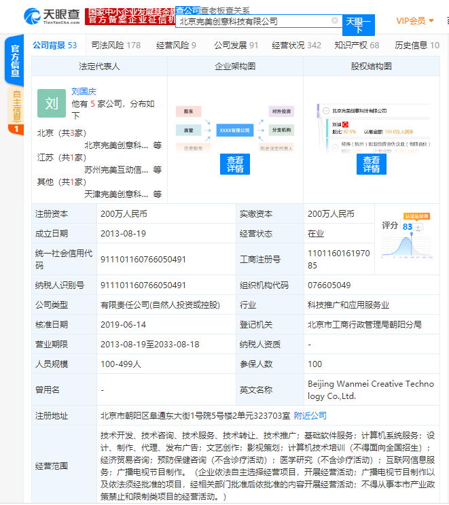Click 查看详情 under 企业架构图
449x505 pixels.
coord(235,164)
